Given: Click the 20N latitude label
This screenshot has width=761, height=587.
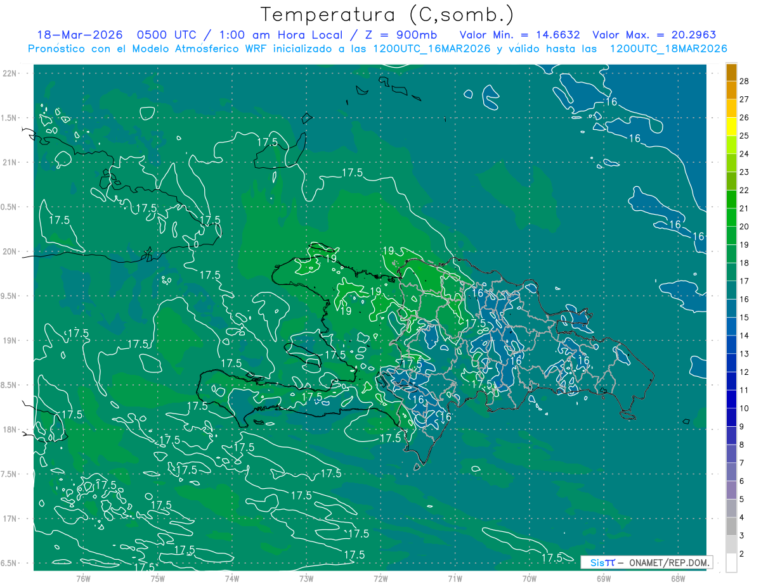Looking at the screenshot, I should (x=10, y=251).
